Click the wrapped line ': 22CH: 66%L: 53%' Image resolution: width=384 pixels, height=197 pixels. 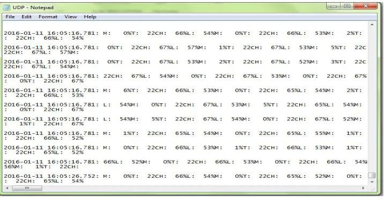44,95
